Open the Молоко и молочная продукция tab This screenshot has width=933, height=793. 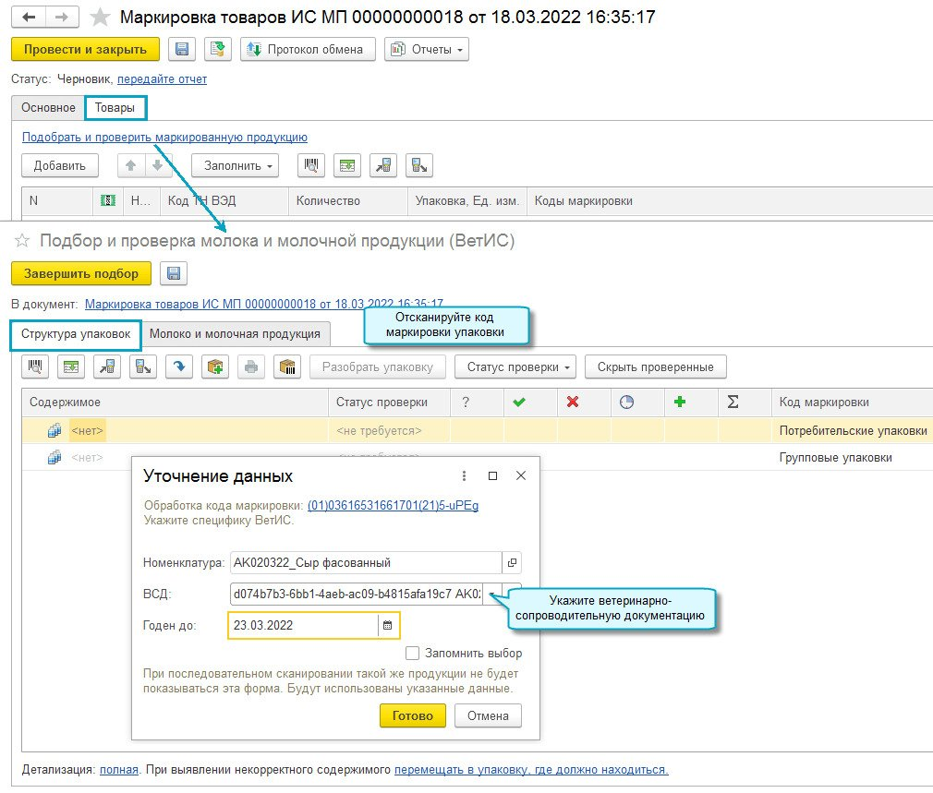click(235, 334)
